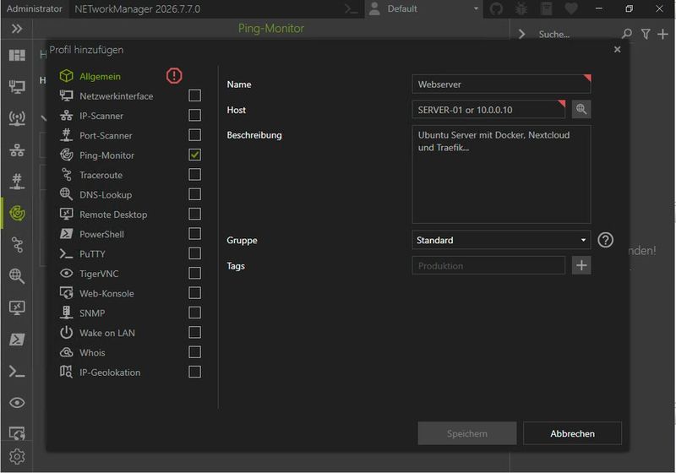
Task: Enable the Netzwerkinterface checkbox
Action: [194, 95]
